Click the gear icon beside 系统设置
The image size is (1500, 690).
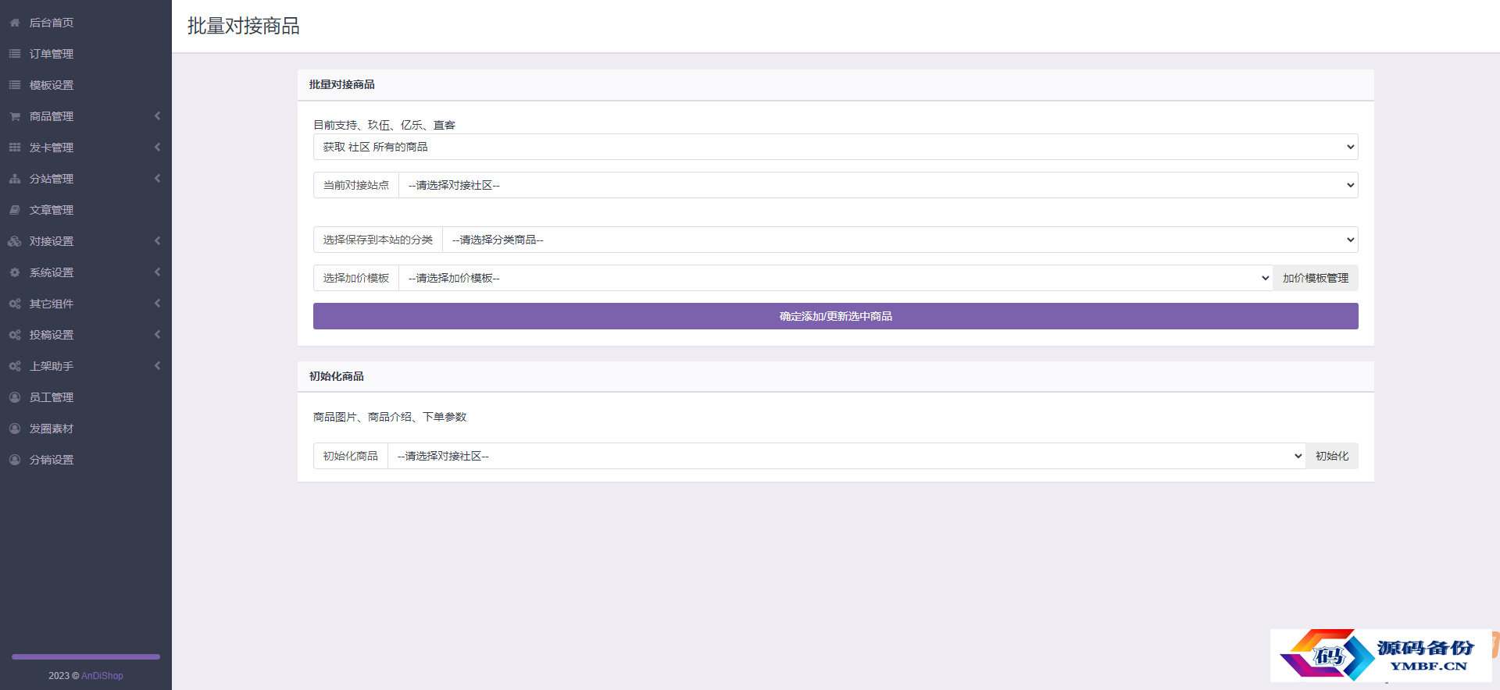point(15,272)
